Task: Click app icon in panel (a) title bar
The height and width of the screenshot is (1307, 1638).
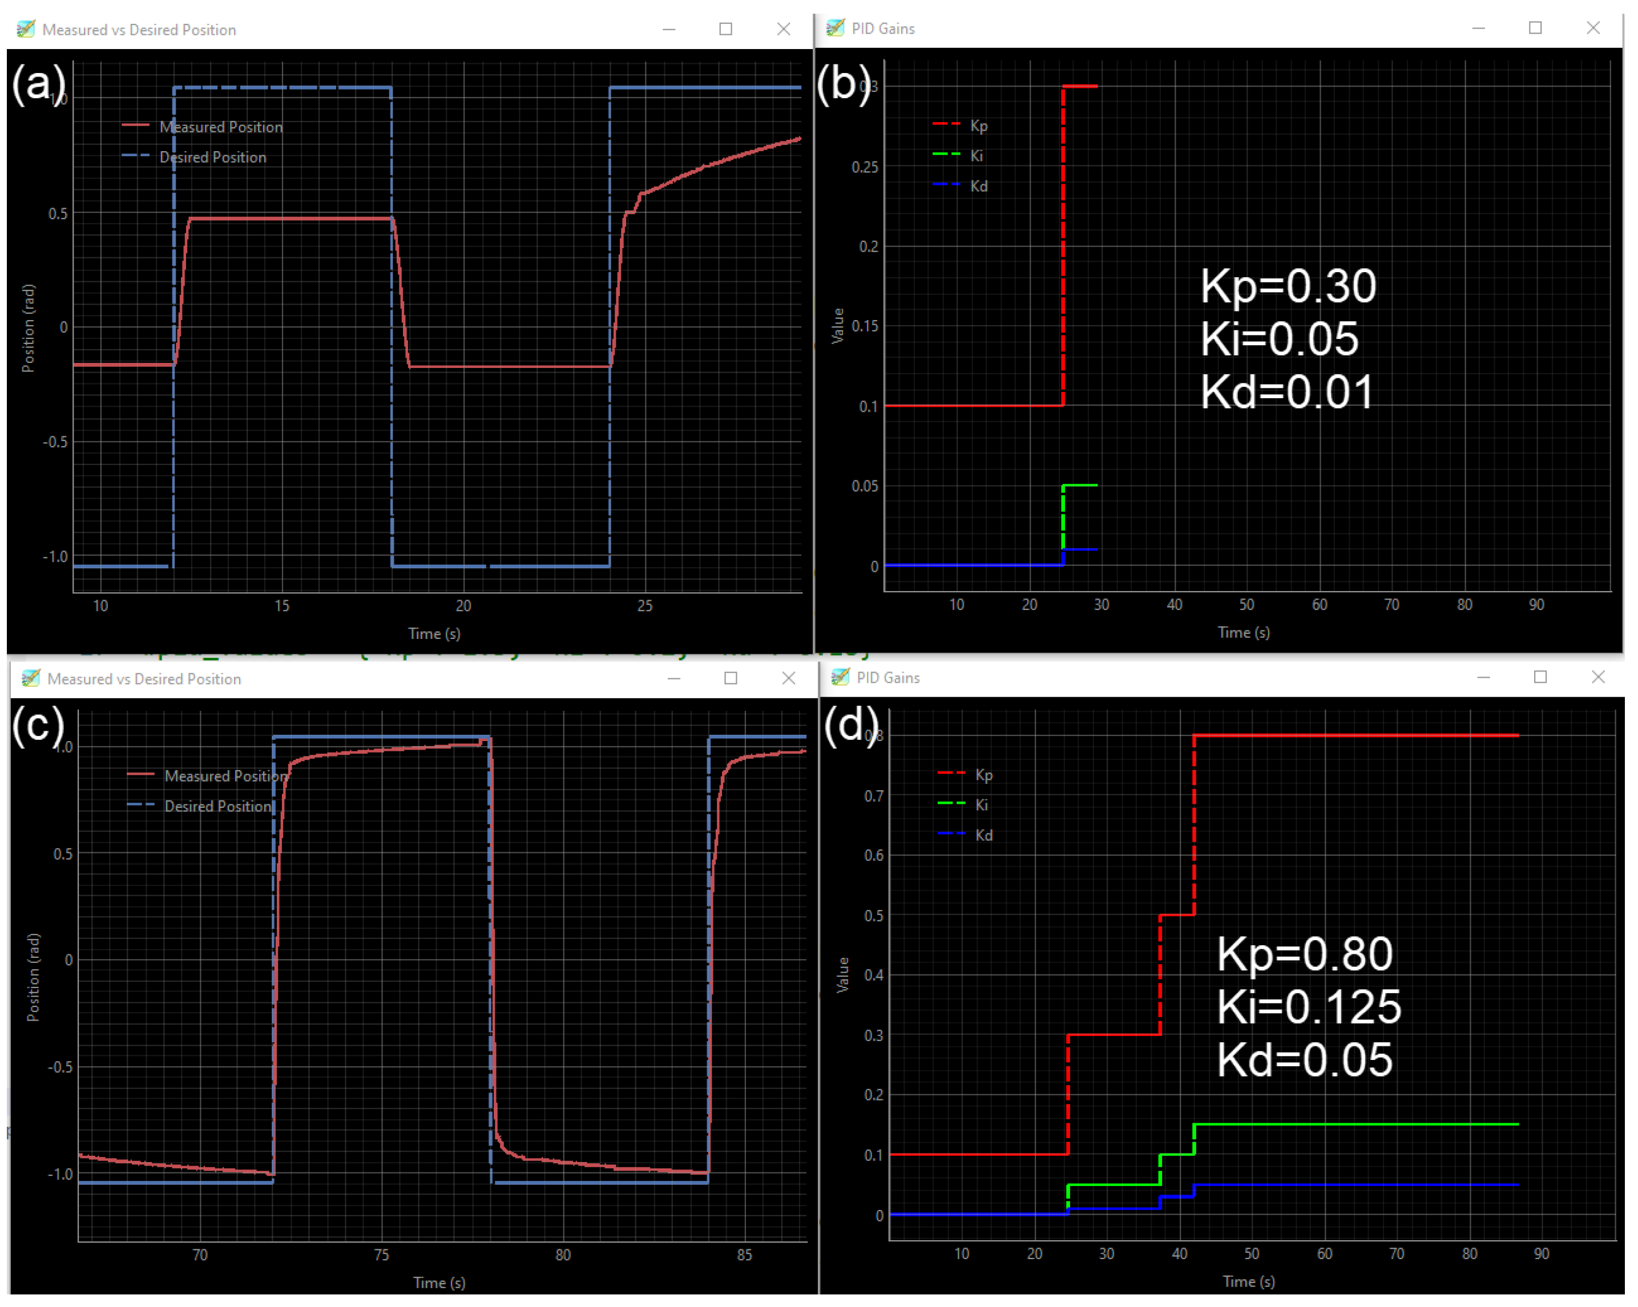Action: click(x=26, y=29)
